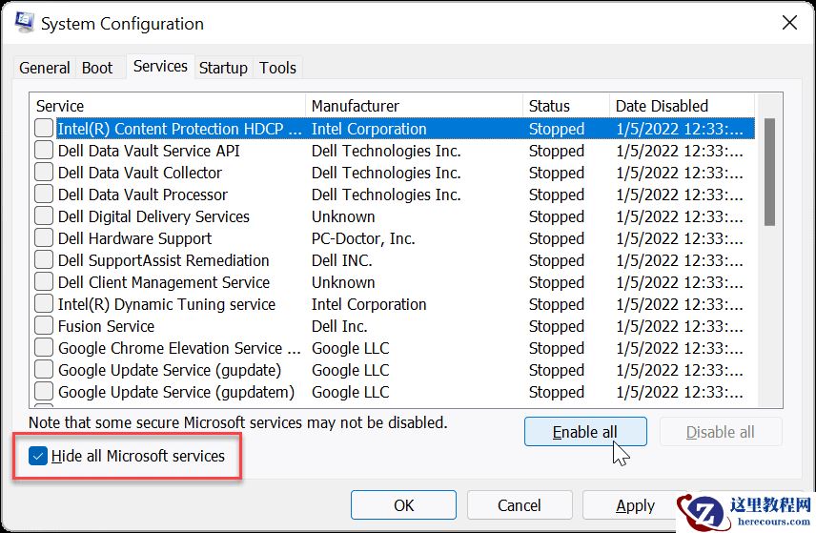816x533 pixels.
Task: Tick Google Update Service (gupdate) checkbox
Action: 44,369
